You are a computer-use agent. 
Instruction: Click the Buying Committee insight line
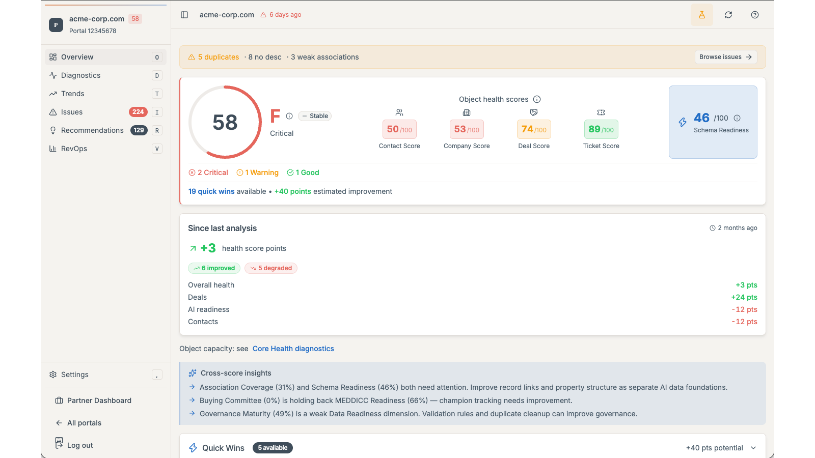click(x=386, y=400)
